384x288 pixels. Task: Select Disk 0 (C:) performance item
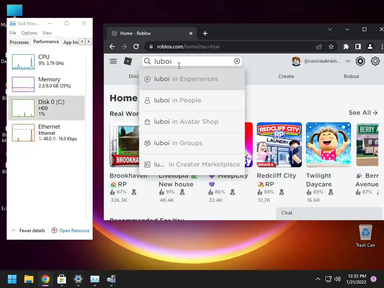pos(46,108)
